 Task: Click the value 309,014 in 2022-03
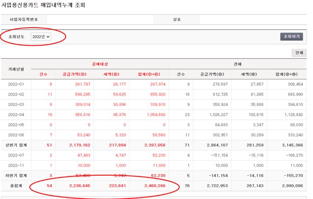click(x=83, y=105)
